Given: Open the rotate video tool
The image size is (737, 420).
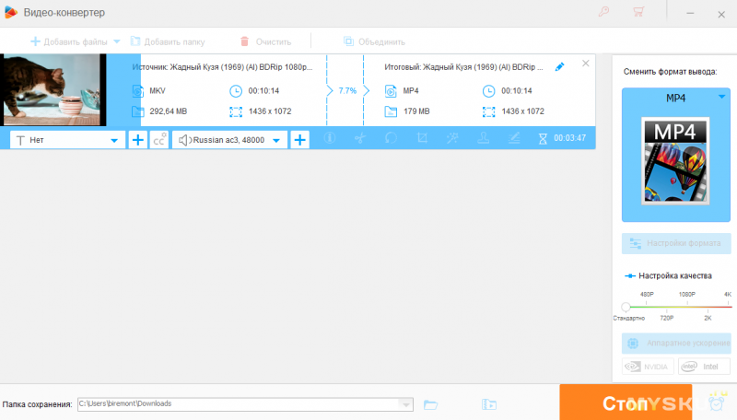Looking at the screenshot, I should [392, 139].
